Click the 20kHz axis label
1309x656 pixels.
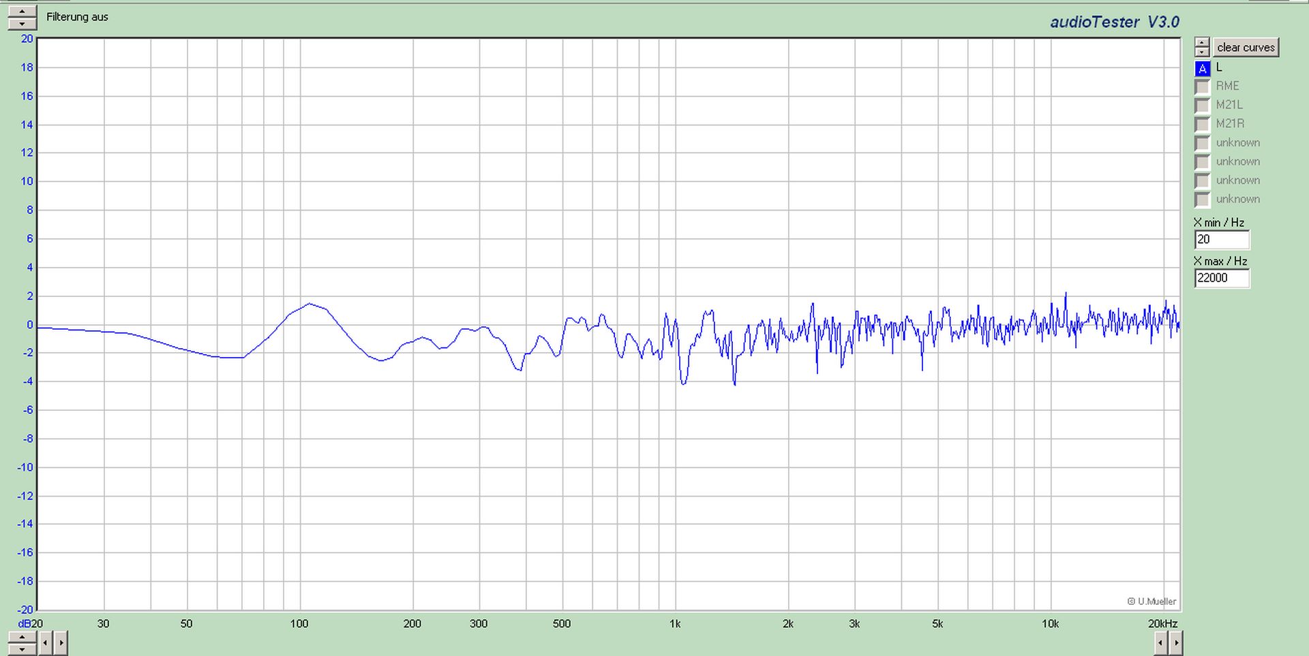point(1162,623)
